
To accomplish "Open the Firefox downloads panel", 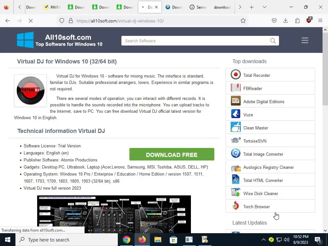I will (285, 20).
